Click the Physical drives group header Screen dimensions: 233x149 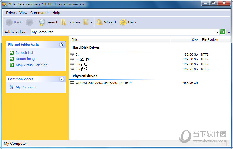pos(85,76)
